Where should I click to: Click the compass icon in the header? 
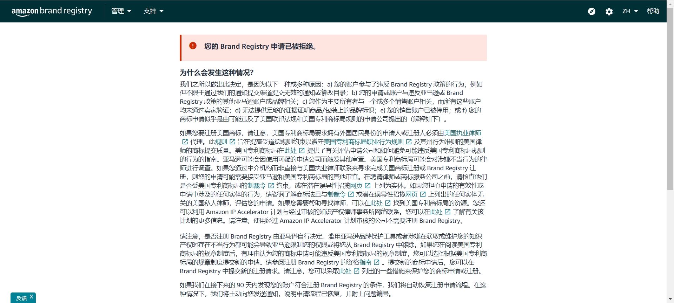click(592, 12)
